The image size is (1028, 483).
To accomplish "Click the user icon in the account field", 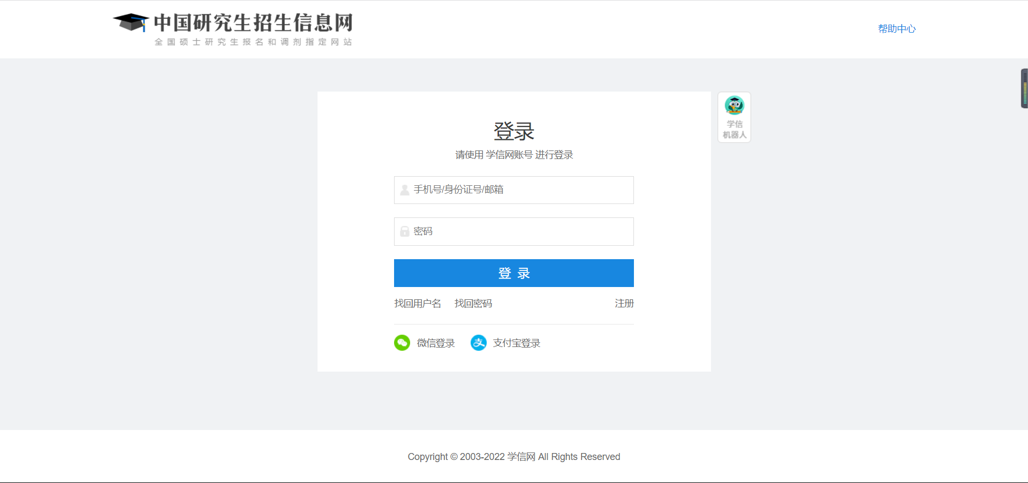I will tap(404, 190).
